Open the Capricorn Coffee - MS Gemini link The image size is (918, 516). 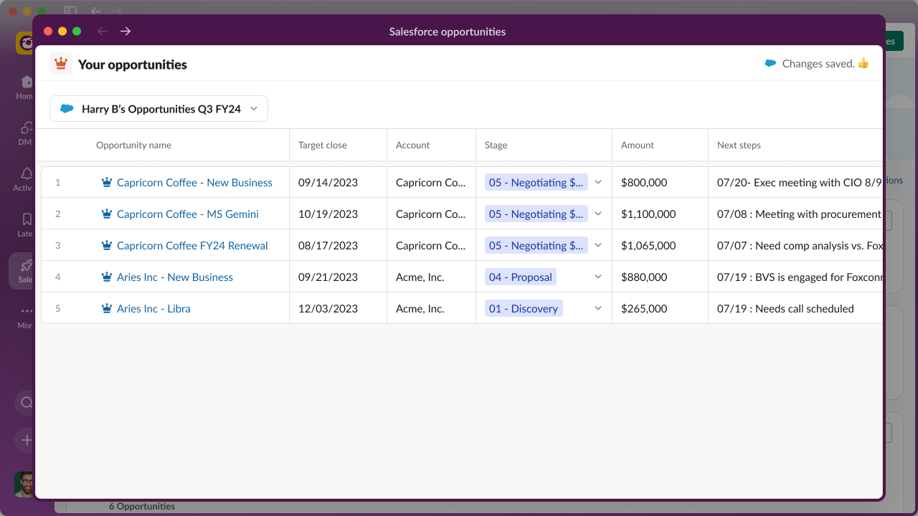[188, 214]
